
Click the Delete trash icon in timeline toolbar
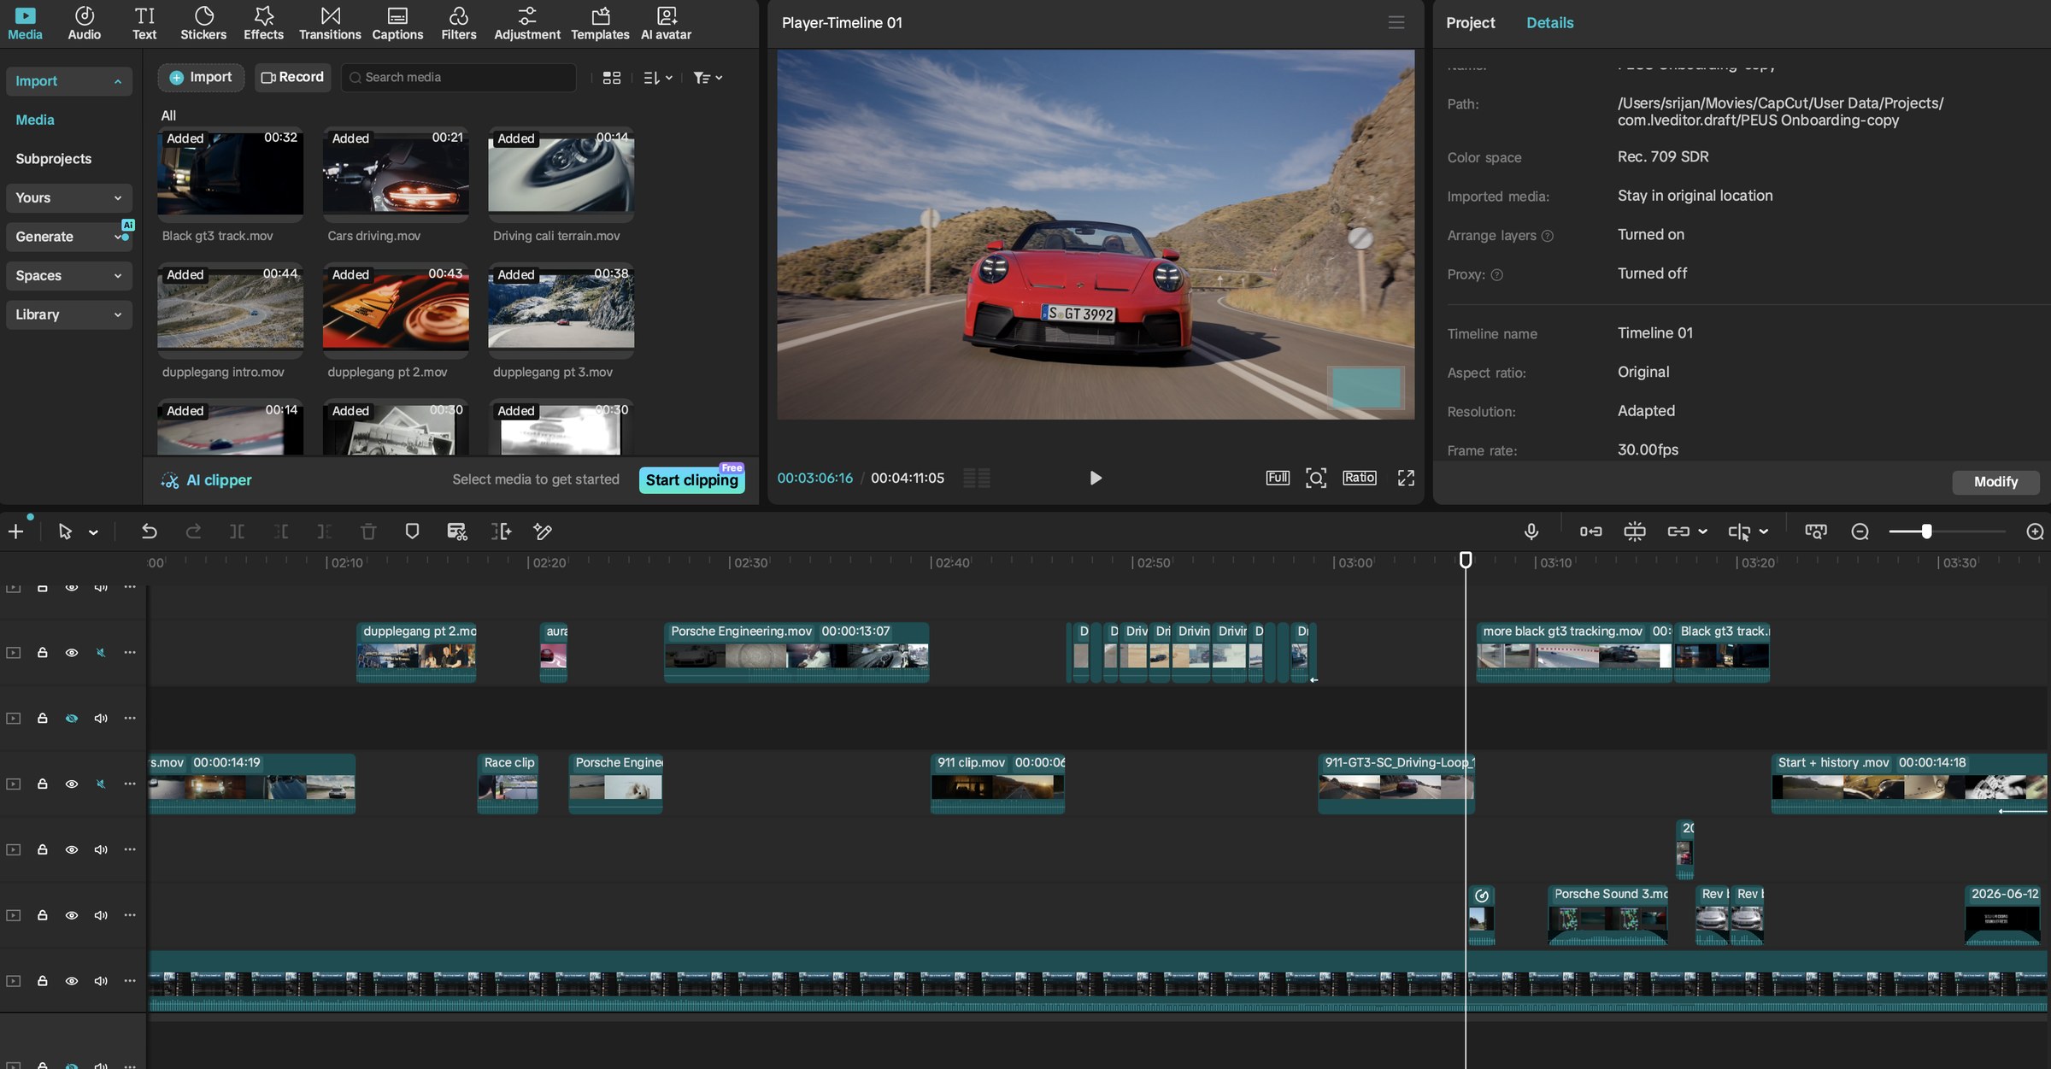pos(368,532)
